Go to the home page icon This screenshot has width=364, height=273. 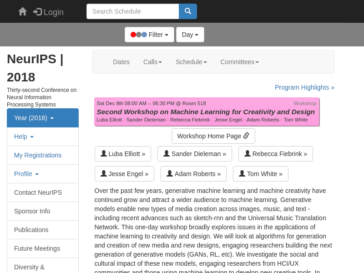[22, 11]
